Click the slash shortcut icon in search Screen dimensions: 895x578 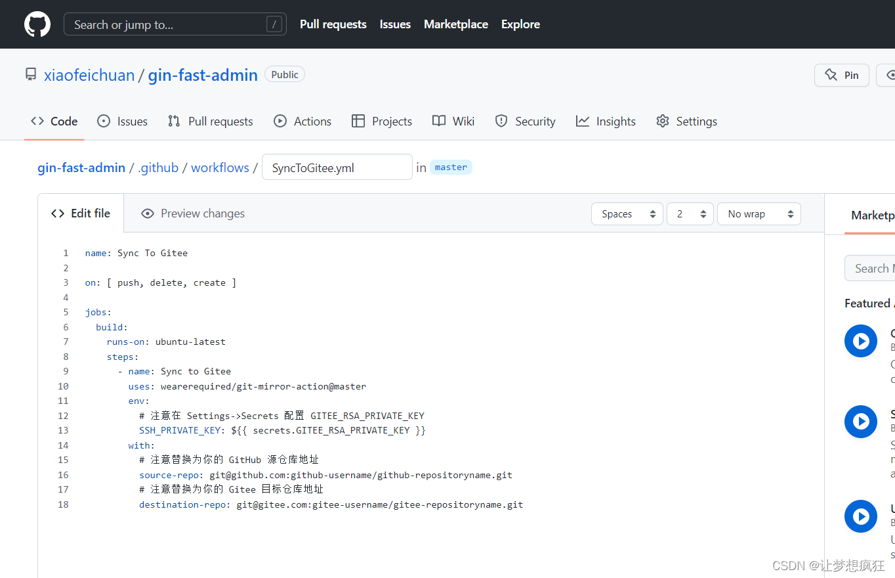click(x=274, y=24)
